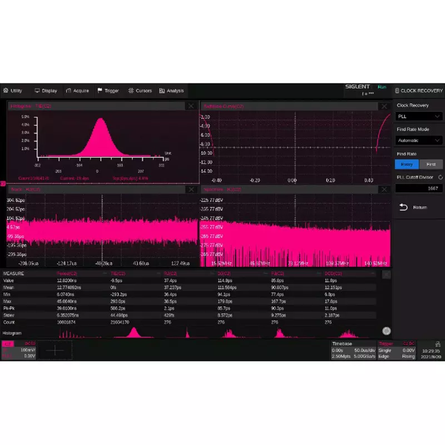This screenshot has height=445, width=445.
Task: Click the clock time 10:29:35
Action: pos(431,351)
